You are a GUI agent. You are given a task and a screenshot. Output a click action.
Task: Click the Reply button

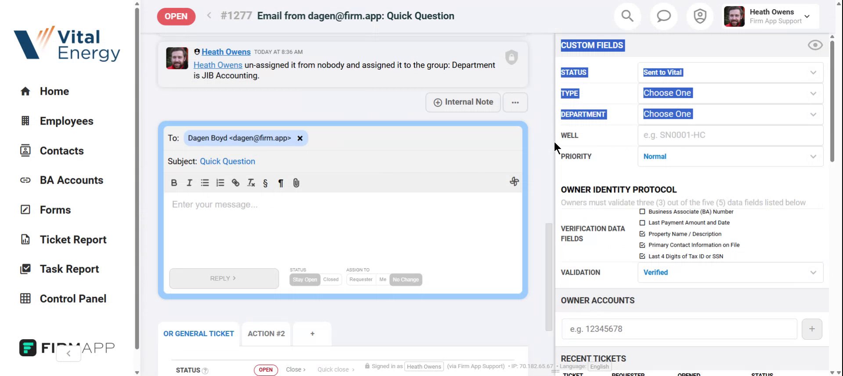[224, 279]
